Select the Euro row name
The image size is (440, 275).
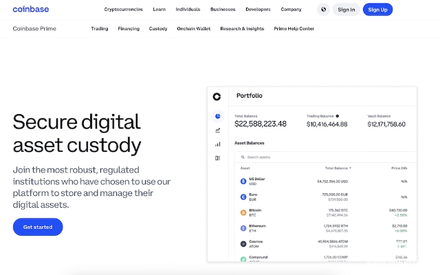253,195
